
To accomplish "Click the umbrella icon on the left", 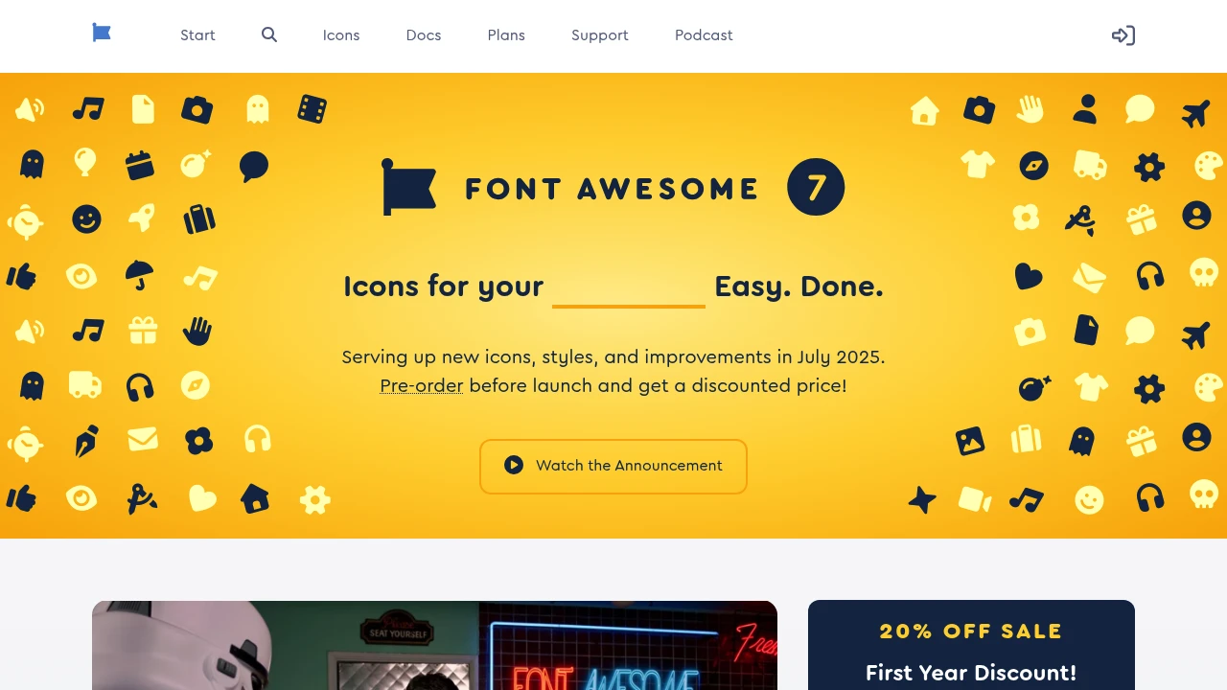I will 140,276.
